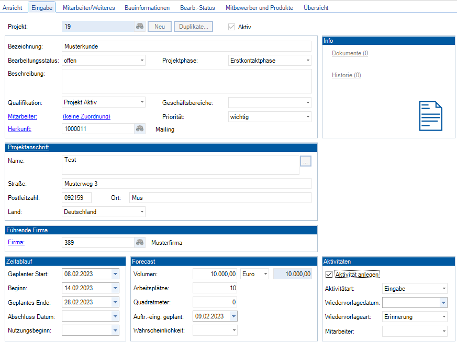This screenshot has width=457, height=344.
Task: Open the Euro currency dropdown
Action: point(265,274)
